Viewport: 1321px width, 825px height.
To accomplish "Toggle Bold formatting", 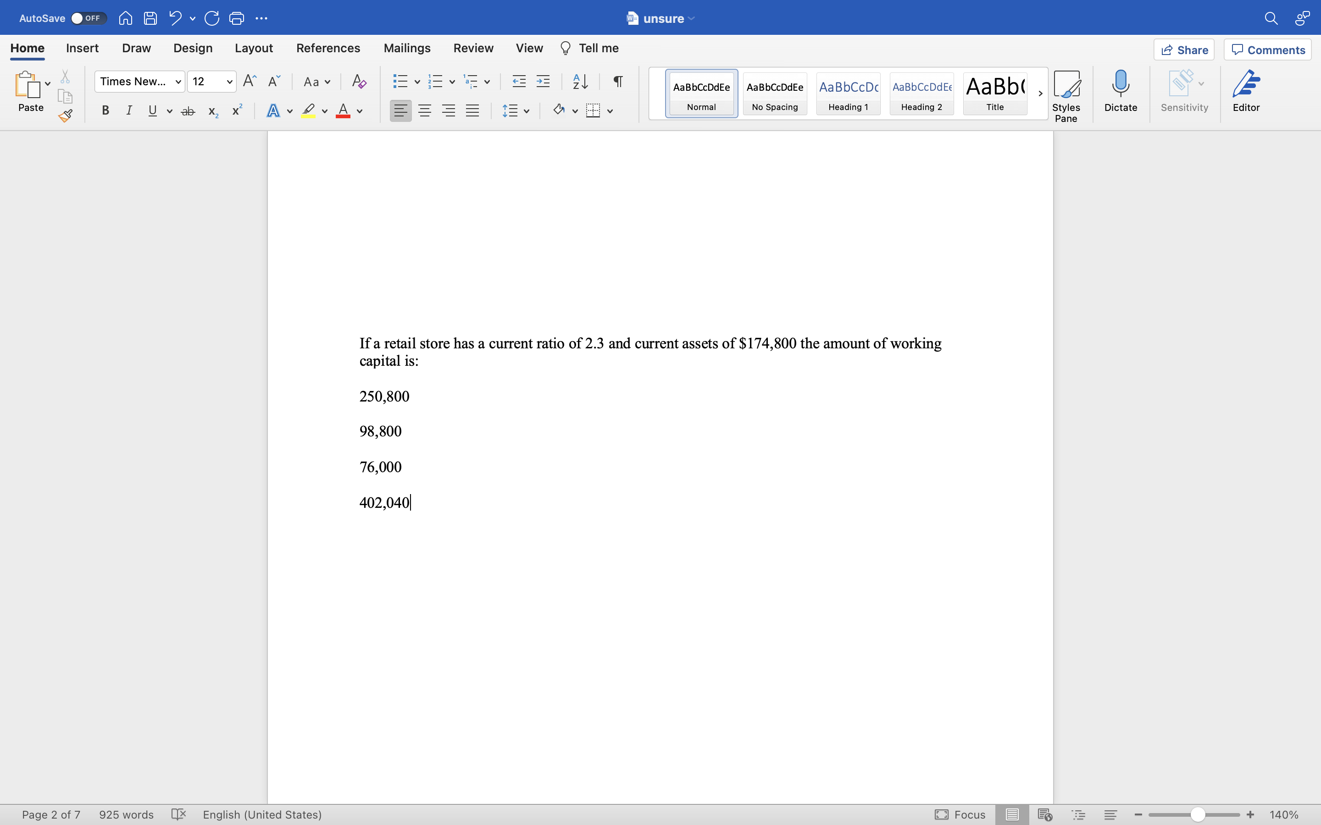I will coord(105,111).
